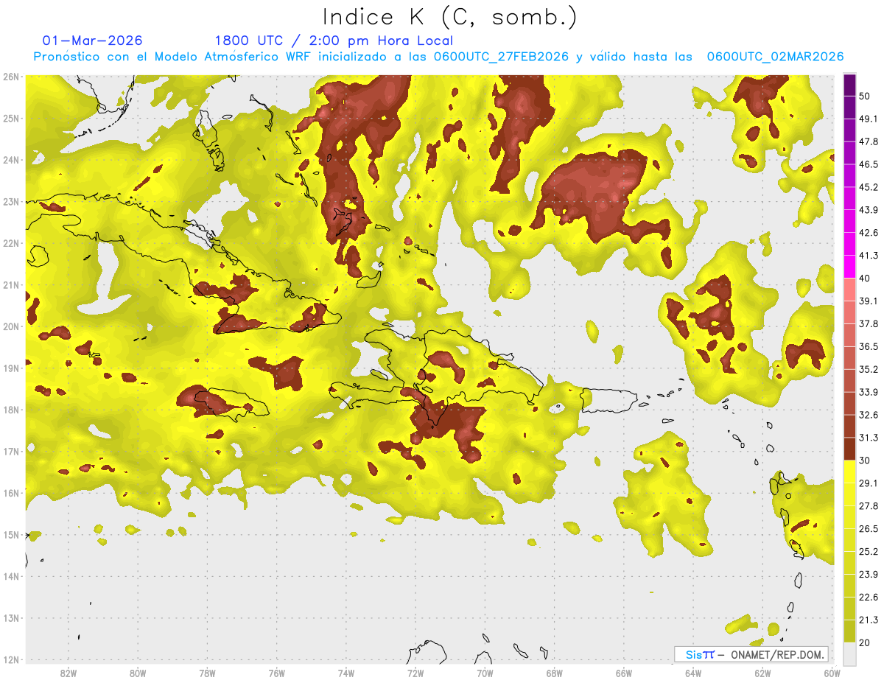Screen dimensions: 884x683
Task: Click the latitude label '21N'
Action: (x=11, y=285)
